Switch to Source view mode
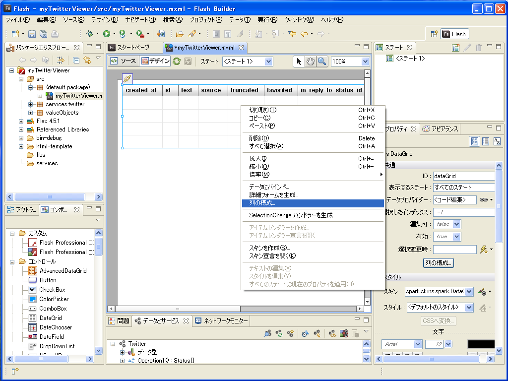This screenshot has width=508, height=381. click(123, 61)
